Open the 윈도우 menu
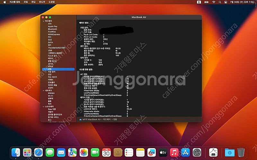This screenshot has width=257, height=160. [x=42, y=2]
